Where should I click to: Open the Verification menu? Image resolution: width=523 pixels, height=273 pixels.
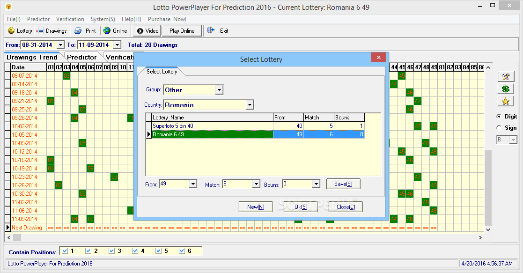(x=70, y=19)
